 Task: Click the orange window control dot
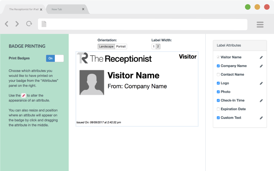tap(257, 7)
